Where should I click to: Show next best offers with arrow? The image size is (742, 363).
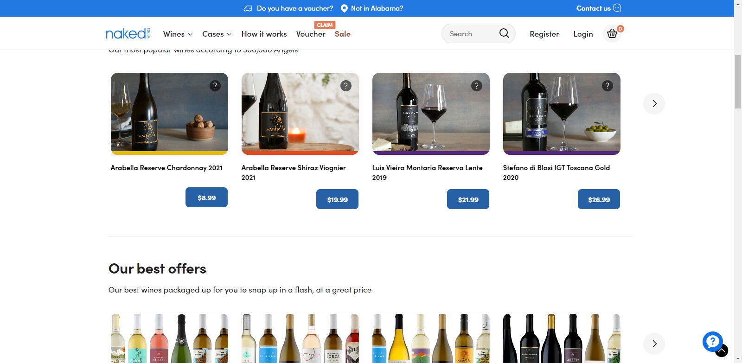pos(654,344)
